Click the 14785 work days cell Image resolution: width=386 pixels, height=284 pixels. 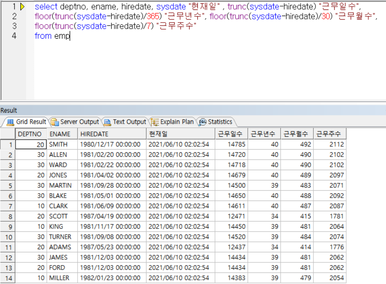point(232,144)
